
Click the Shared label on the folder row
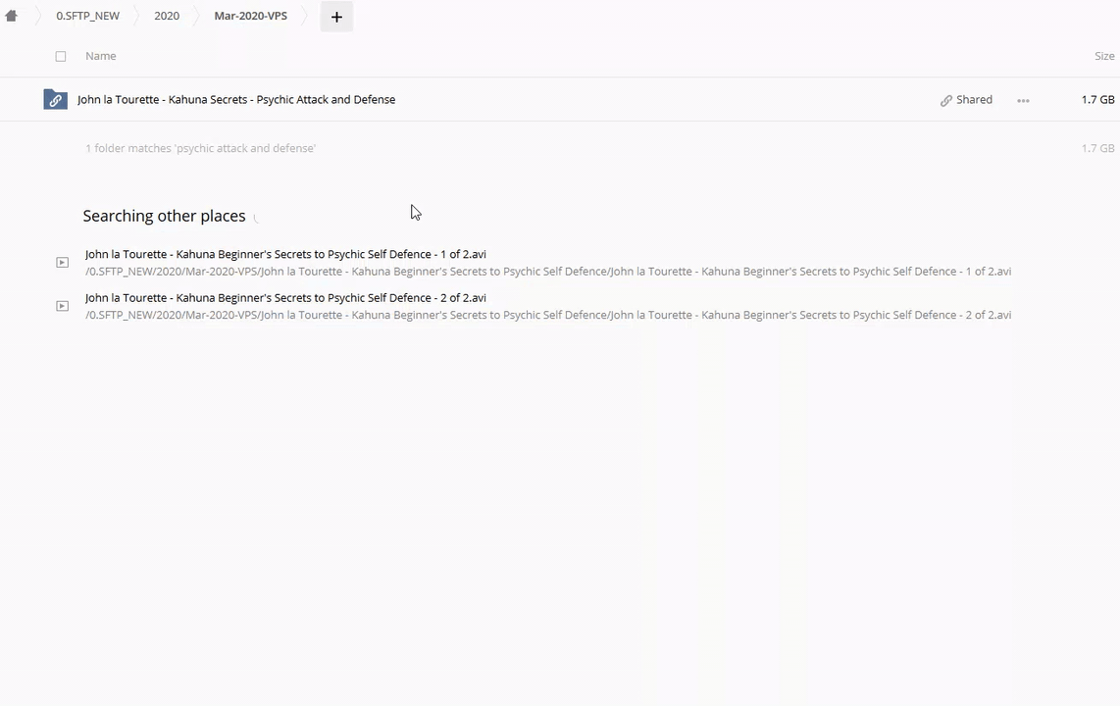point(974,100)
